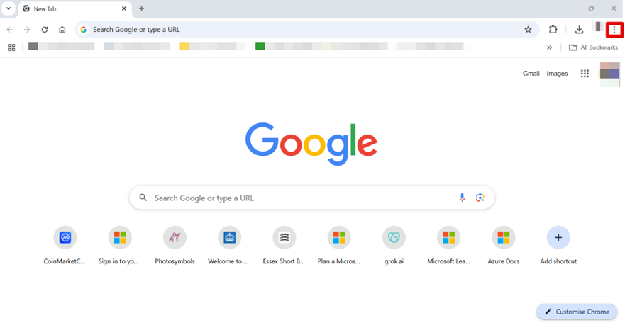Click the Google search box
The width and height of the screenshot is (625, 325).
298,198
